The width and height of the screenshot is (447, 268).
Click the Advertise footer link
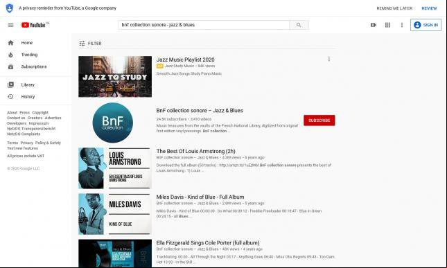[x=53, y=118]
